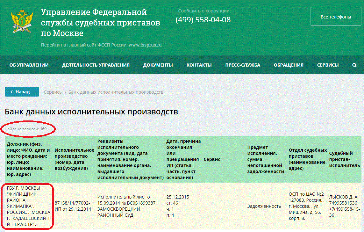The height and width of the screenshot is (232, 364).
Task: Click the Отдел судебных приставов column header
Action: coord(308,159)
